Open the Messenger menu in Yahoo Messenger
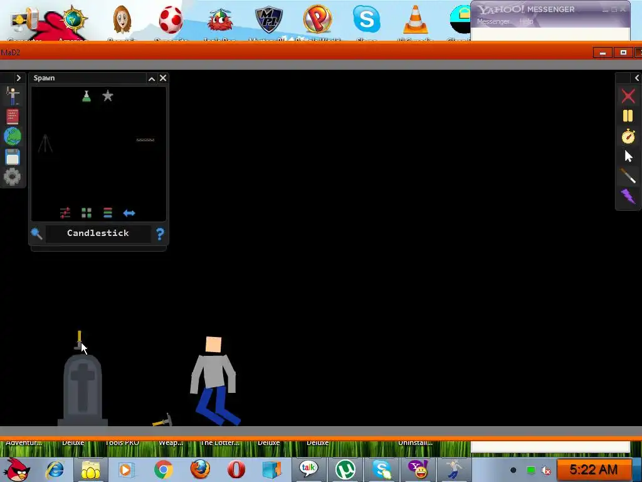Screen dimensions: 642x482 point(493,21)
